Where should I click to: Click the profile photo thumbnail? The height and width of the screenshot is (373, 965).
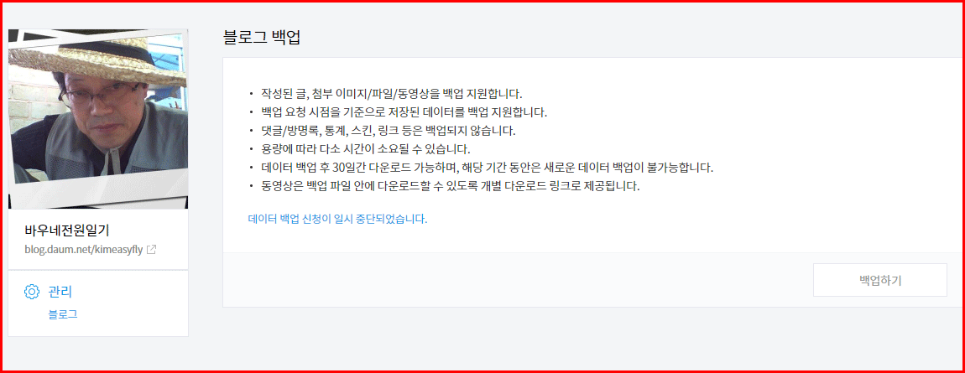(98, 118)
